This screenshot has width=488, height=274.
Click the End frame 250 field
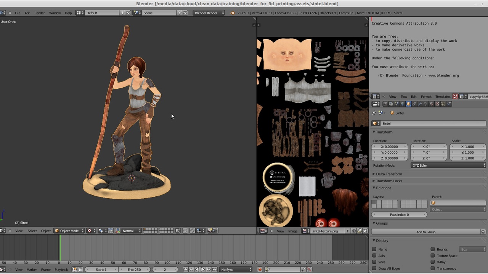(134, 269)
